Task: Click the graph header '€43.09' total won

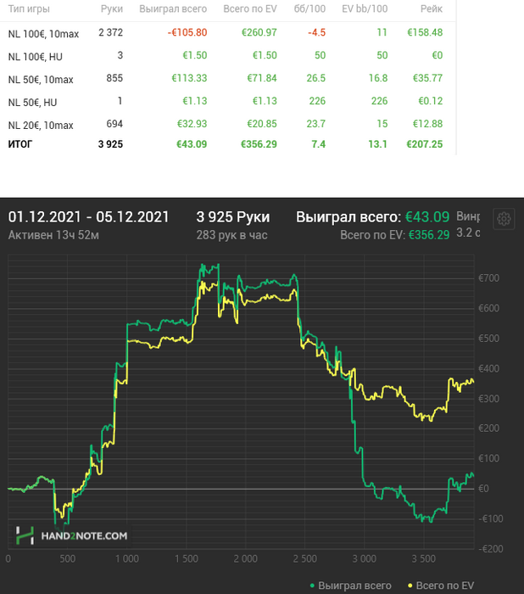Action: 427,217
